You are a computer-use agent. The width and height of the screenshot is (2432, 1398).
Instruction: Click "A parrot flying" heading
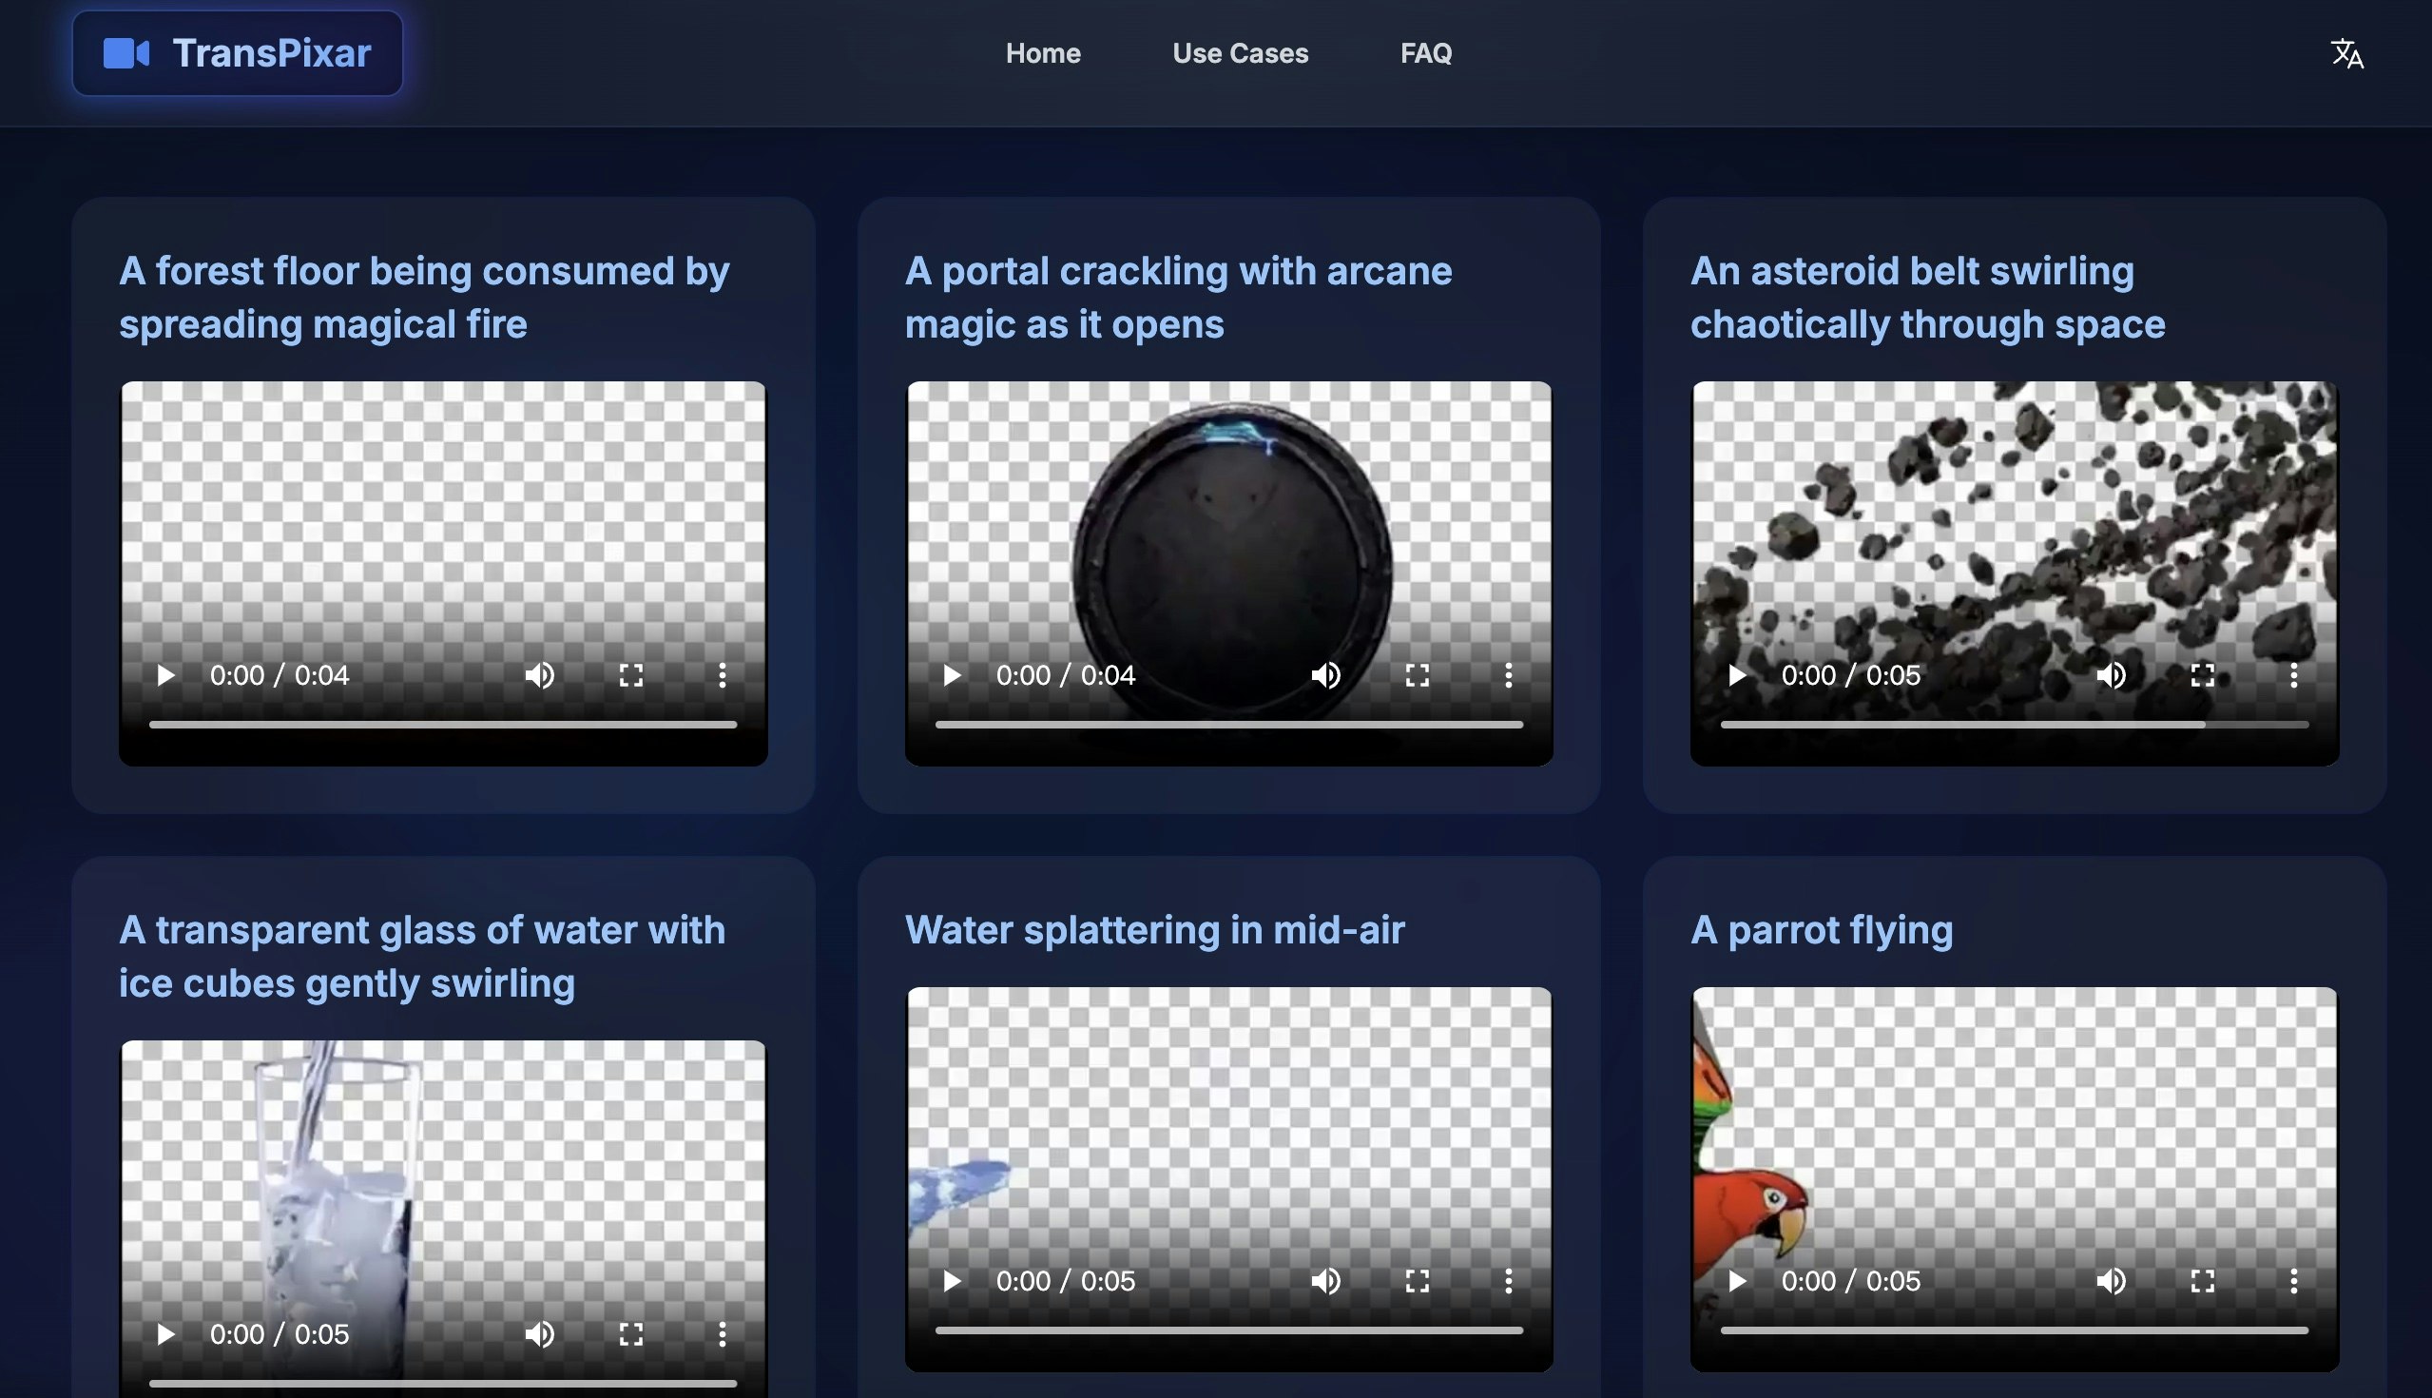[1821, 929]
